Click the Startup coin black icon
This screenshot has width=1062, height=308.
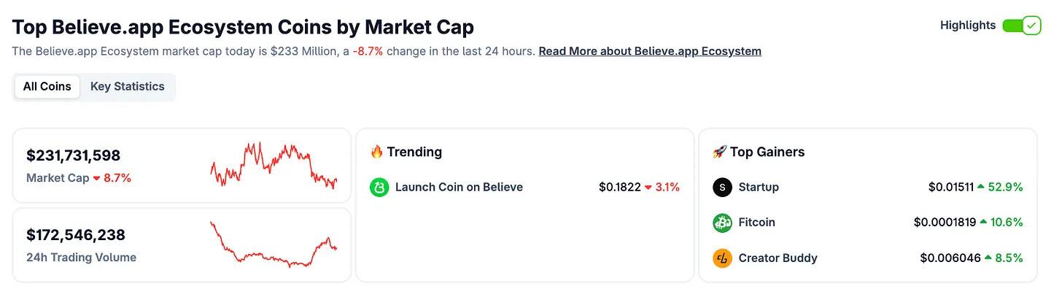722,188
